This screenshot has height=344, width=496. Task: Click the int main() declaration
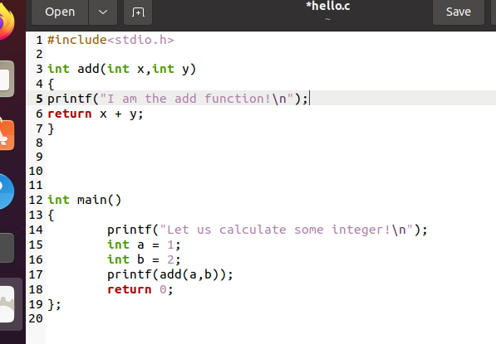pos(84,200)
